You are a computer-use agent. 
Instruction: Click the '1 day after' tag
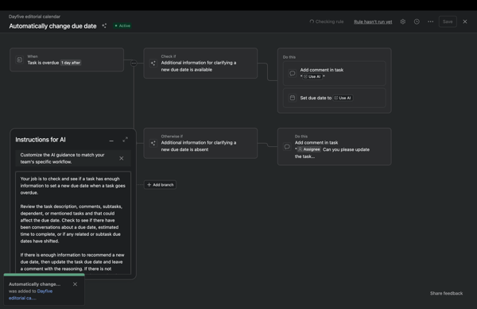pos(71,63)
